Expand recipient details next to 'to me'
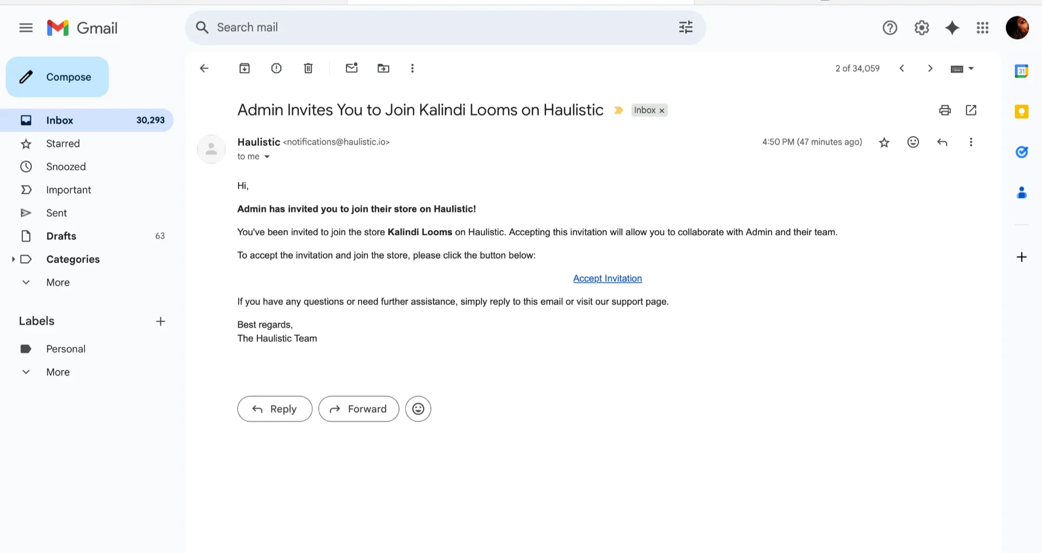Image resolution: width=1042 pixels, height=553 pixels. pyautogui.click(x=267, y=157)
